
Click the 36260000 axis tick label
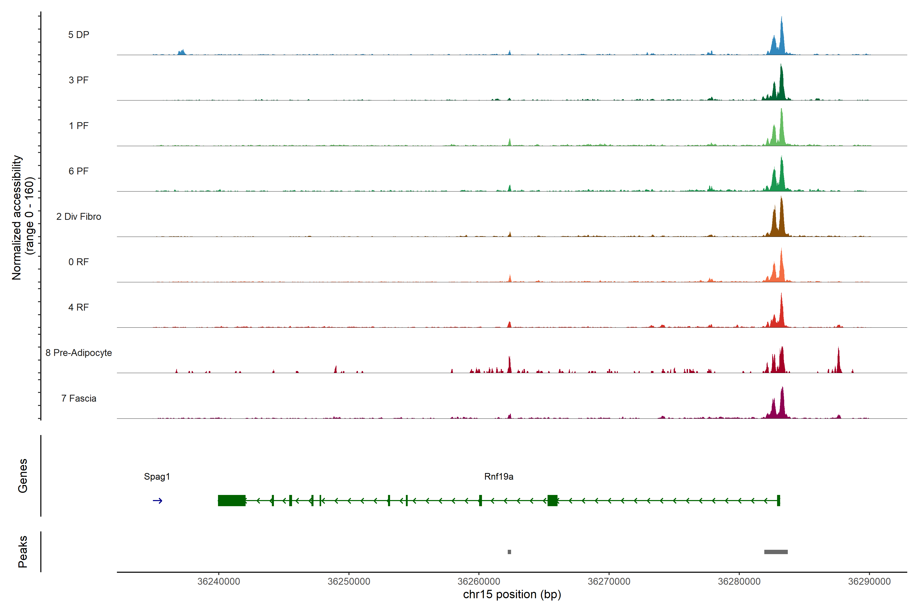click(479, 582)
